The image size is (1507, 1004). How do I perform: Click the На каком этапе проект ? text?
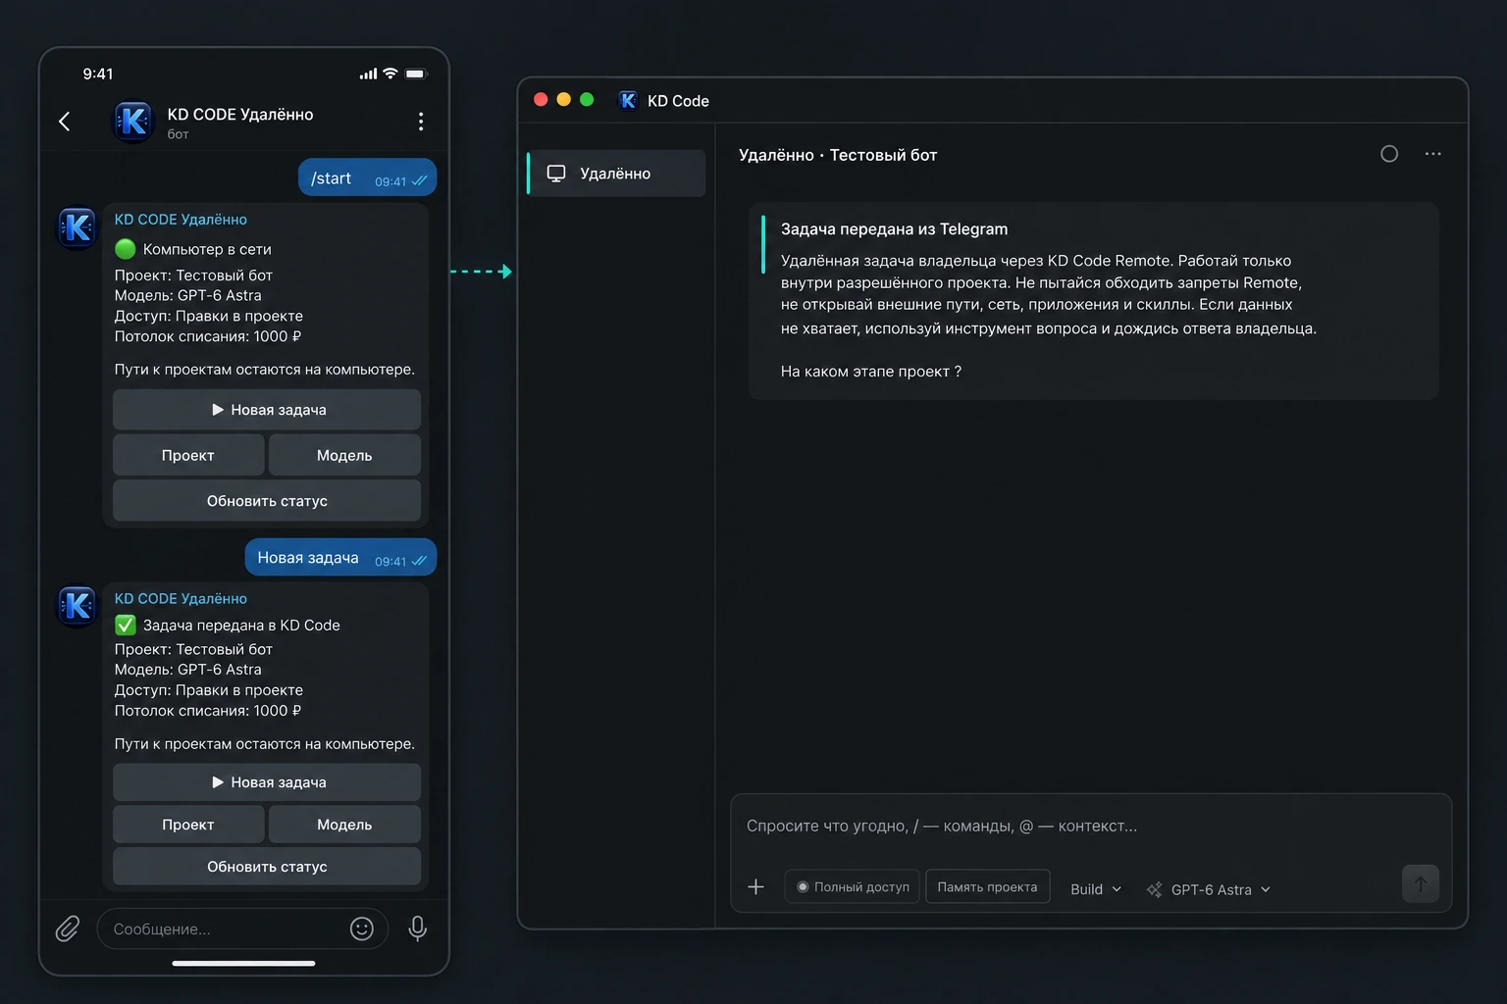[870, 372]
